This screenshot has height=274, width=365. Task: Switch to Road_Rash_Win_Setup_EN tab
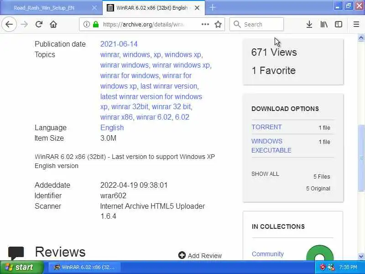click(x=44, y=8)
